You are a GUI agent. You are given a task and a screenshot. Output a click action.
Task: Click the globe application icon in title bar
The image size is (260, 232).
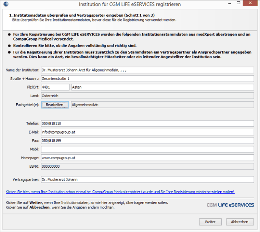(6, 4)
